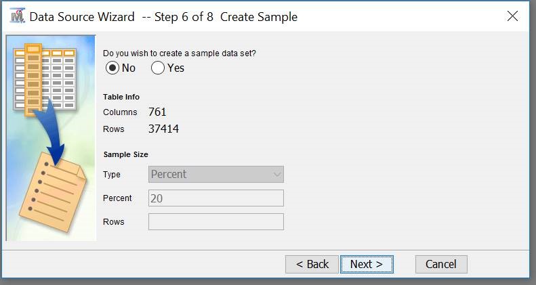This screenshot has height=285, width=536.
Task: Click the empty Rows input field
Action: (x=215, y=222)
